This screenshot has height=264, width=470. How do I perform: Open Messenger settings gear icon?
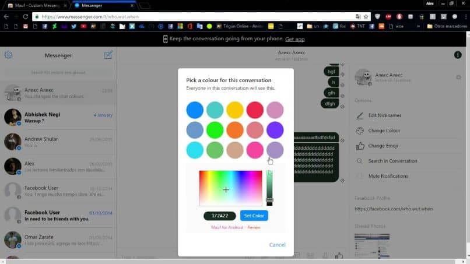click(x=8, y=55)
